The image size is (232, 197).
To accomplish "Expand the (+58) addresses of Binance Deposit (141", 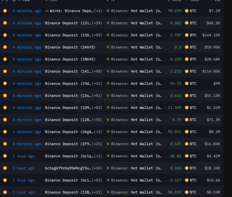I will pos(97,71).
